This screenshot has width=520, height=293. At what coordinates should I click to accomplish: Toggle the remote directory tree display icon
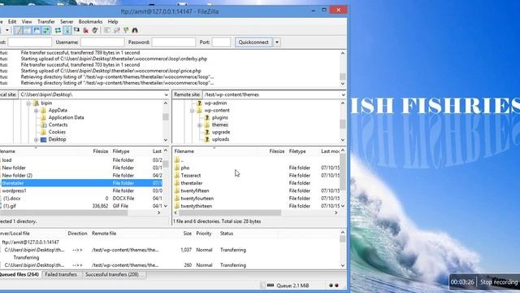(x=37, y=31)
